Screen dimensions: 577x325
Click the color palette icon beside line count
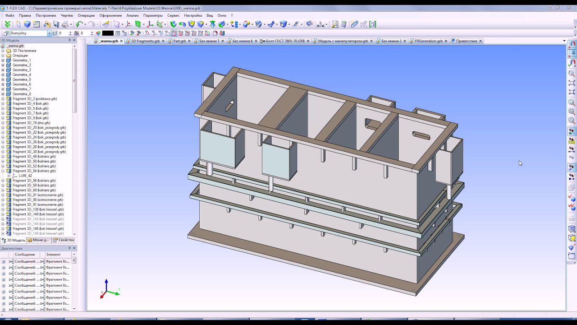tap(98, 33)
